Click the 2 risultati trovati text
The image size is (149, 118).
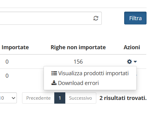point(123,98)
